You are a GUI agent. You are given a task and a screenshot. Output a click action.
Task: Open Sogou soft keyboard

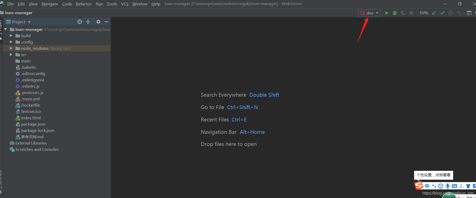click(x=455, y=186)
